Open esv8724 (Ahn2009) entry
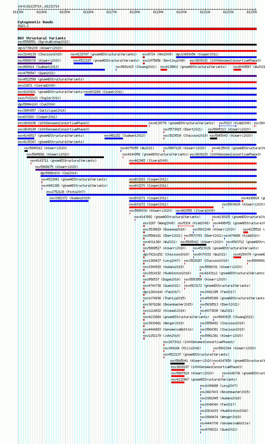The width and height of the screenshot is (265, 444). pyautogui.click(x=158, y=54)
